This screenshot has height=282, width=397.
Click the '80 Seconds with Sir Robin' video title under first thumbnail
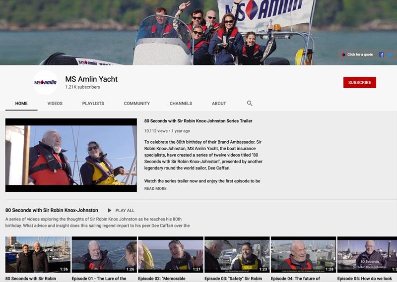pos(31,279)
